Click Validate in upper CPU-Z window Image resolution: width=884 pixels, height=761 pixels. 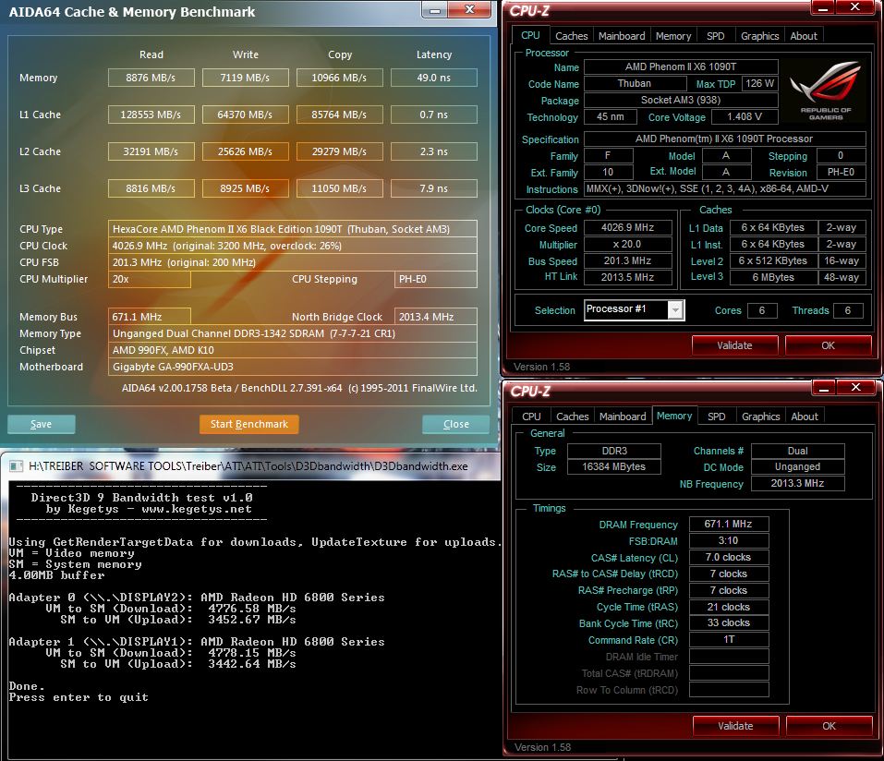click(x=734, y=345)
